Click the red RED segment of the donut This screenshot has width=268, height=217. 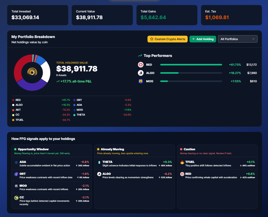pyautogui.click(x=19, y=66)
